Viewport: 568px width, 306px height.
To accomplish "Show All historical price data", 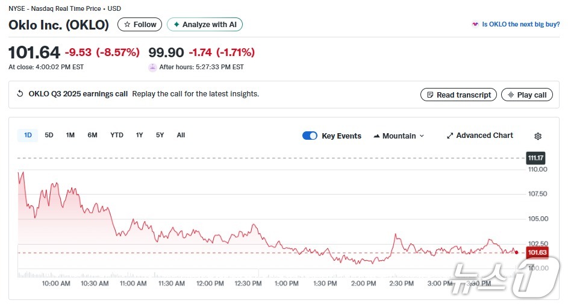I will click(181, 135).
